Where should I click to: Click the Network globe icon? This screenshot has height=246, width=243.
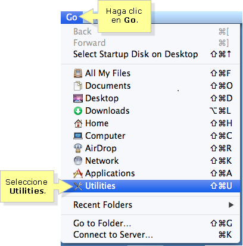[78, 161]
